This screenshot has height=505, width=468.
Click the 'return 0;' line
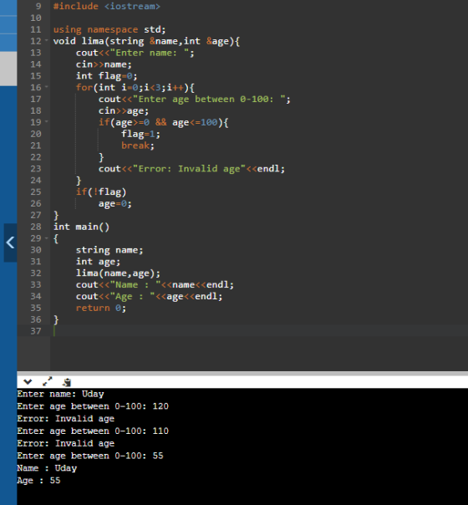click(101, 308)
